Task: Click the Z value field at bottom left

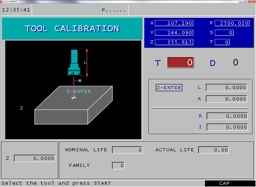Action: tap(35, 158)
